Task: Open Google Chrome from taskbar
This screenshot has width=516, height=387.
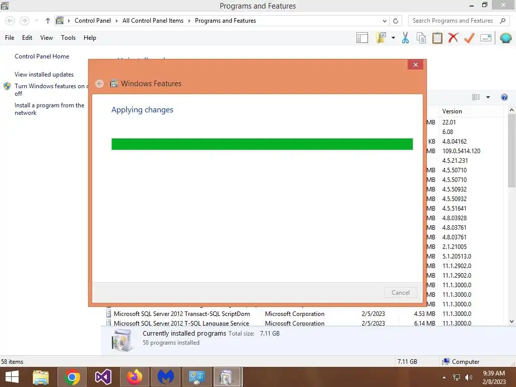Action: point(72,377)
